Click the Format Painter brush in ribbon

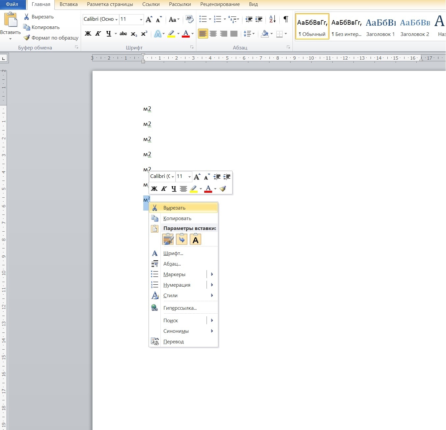point(27,38)
